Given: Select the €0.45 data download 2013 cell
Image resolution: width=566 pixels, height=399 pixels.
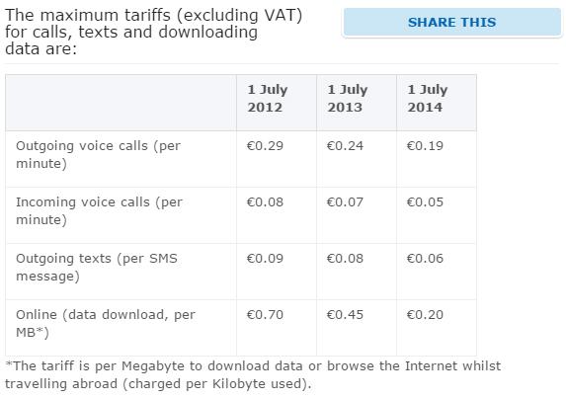Looking at the screenshot, I should (357, 328).
